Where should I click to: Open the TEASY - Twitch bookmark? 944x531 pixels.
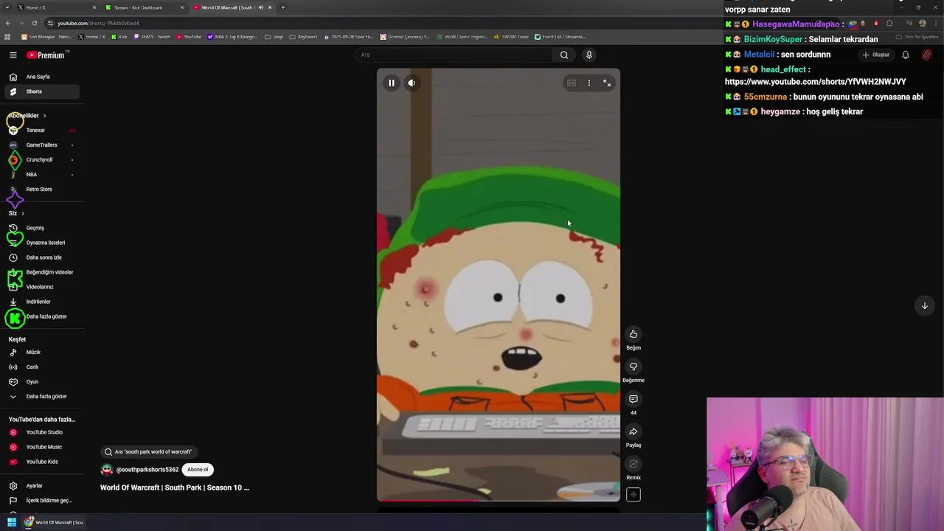[x=152, y=37]
